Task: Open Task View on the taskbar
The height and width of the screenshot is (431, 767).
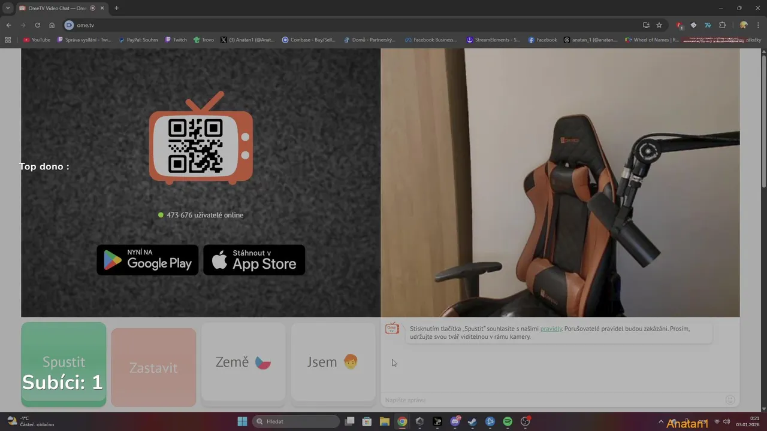Action: [x=350, y=421]
